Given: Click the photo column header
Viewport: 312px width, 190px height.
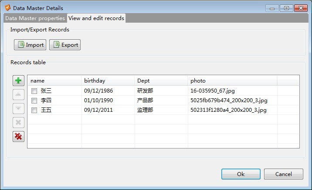Looking at the screenshot, I should tap(232, 81).
